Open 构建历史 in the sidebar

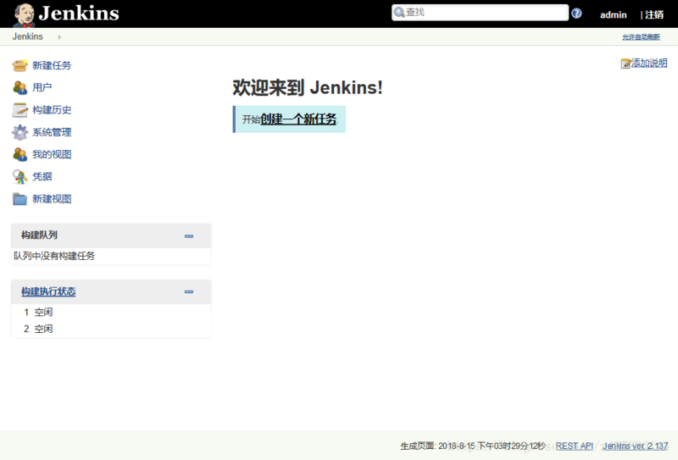click(x=52, y=110)
